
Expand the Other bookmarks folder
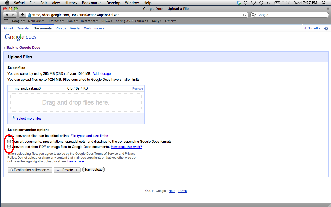170,21
